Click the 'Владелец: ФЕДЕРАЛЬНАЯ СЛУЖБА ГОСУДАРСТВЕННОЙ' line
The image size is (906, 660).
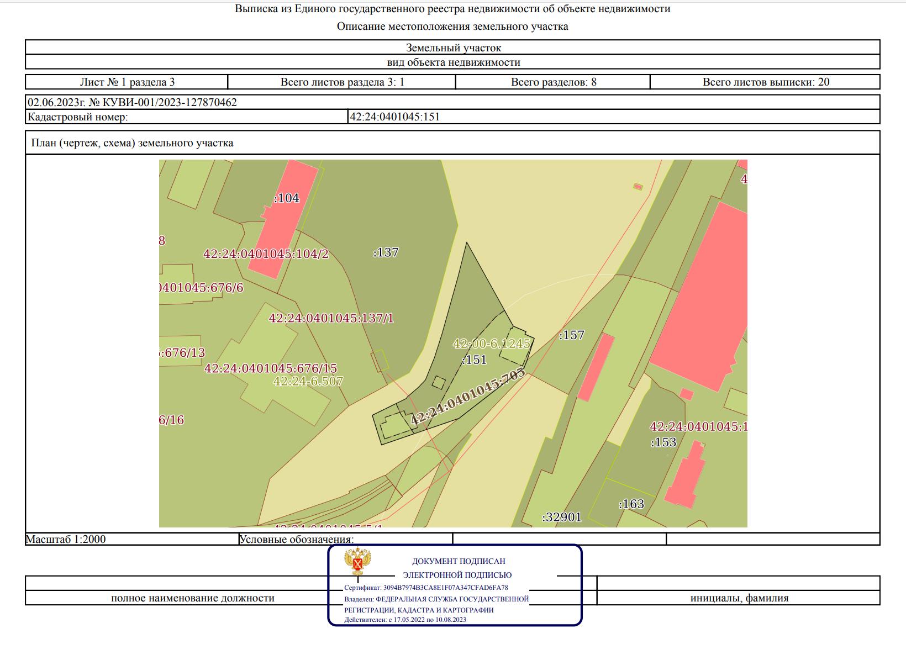[436, 599]
